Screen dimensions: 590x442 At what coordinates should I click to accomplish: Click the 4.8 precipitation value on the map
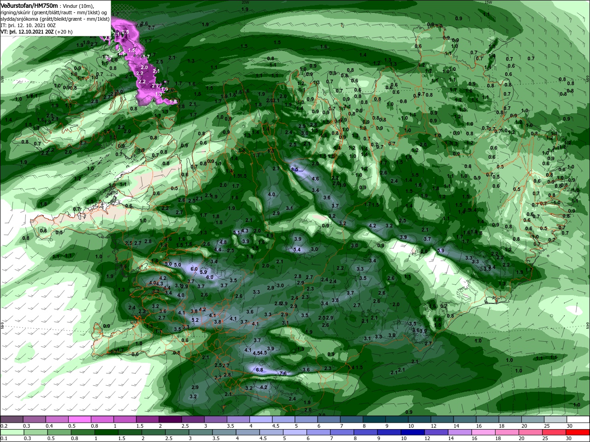pos(223,242)
